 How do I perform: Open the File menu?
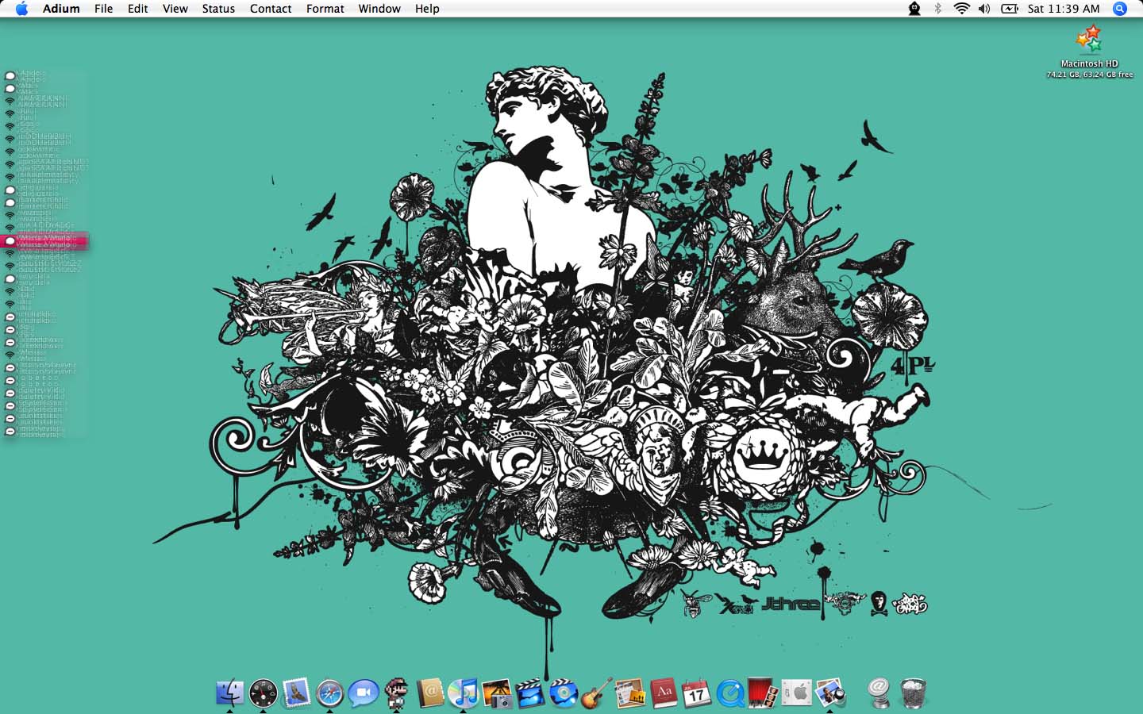(x=103, y=9)
